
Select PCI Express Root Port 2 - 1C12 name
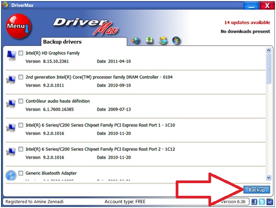[x=100, y=149]
